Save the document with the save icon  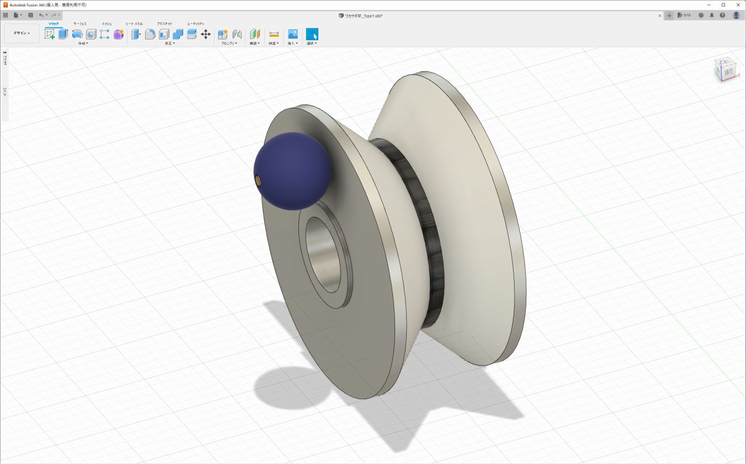pyautogui.click(x=30, y=15)
